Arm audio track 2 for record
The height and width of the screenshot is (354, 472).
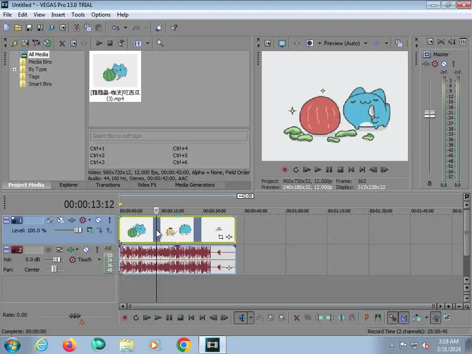tap(48, 249)
